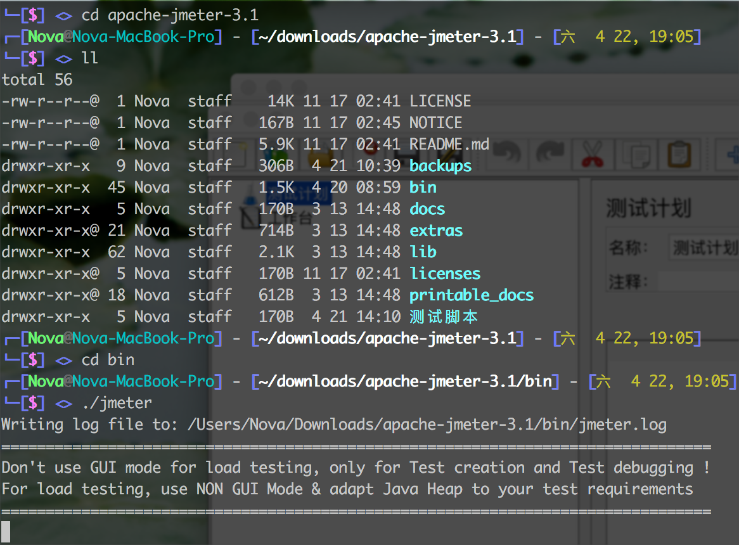
Task: Click the 'NON GUI Mode' warning line
Action: point(347,489)
